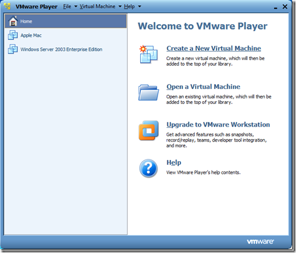Select the Apple Mac library entry
The image size is (296, 253).
(65, 35)
